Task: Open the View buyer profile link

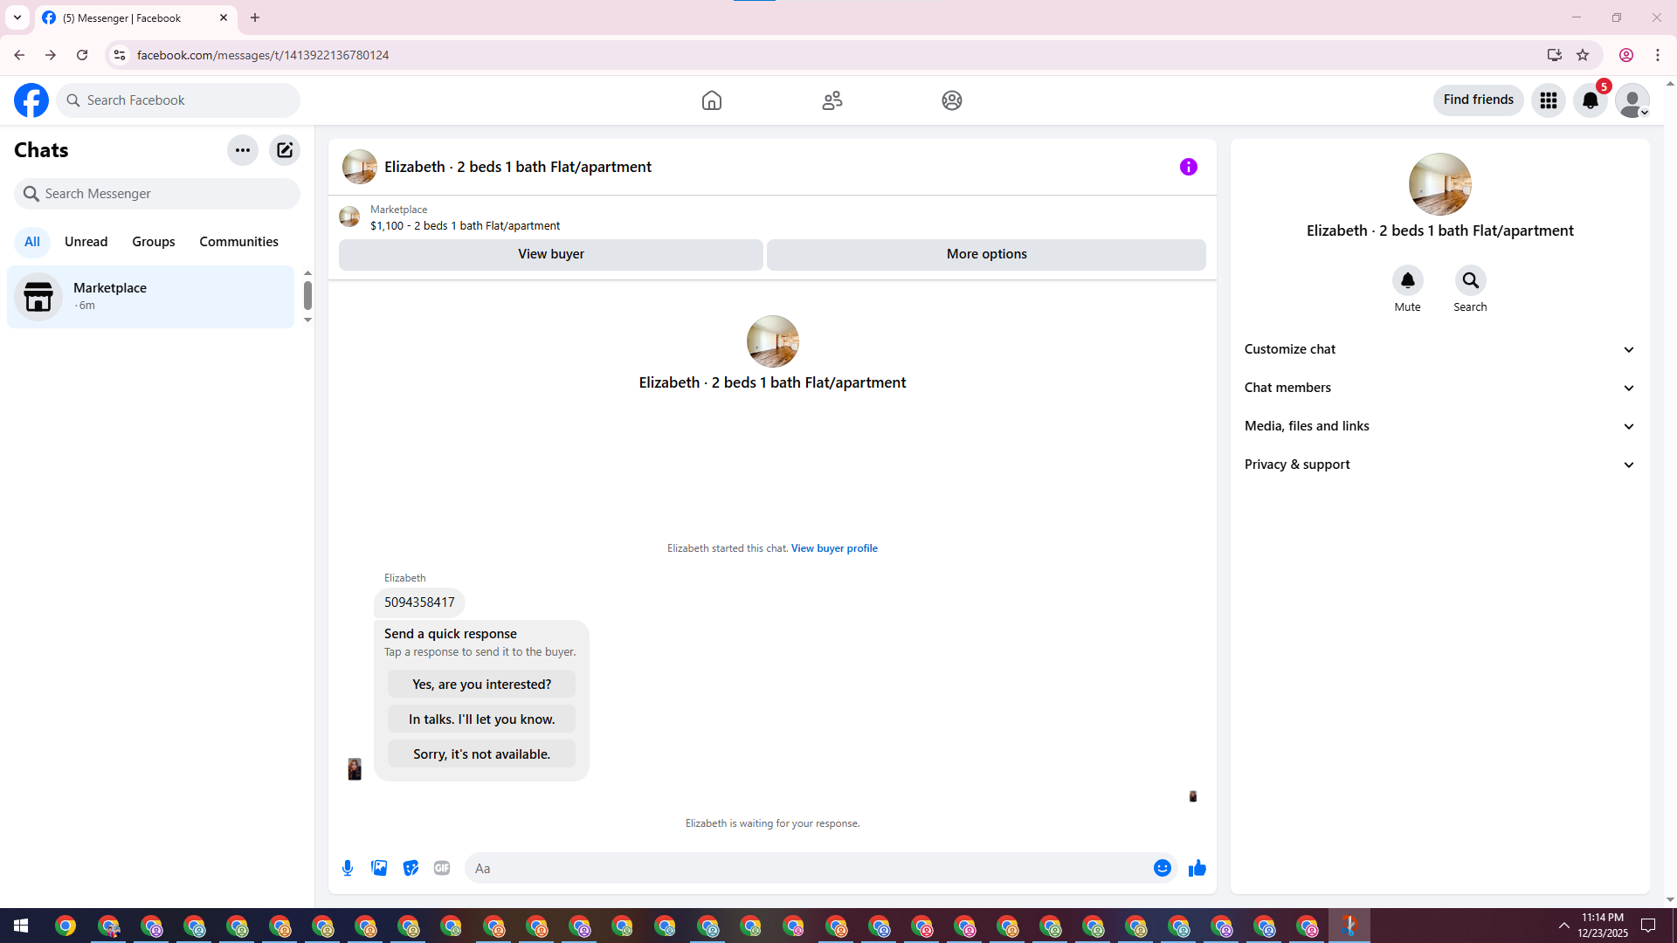Action: click(x=834, y=548)
